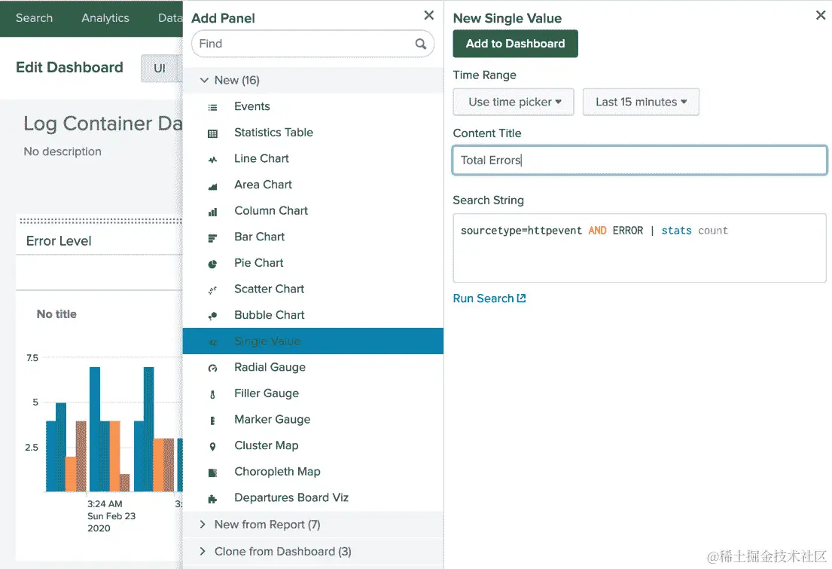Click the Log Container dashboard title
The image size is (832, 569).
tap(103, 124)
